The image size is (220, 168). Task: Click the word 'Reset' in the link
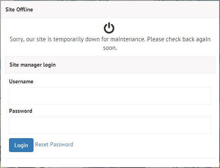pyautogui.click(x=42, y=144)
